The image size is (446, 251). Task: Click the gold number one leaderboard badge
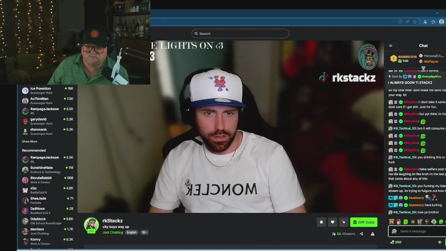pyautogui.click(x=393, y=59)
